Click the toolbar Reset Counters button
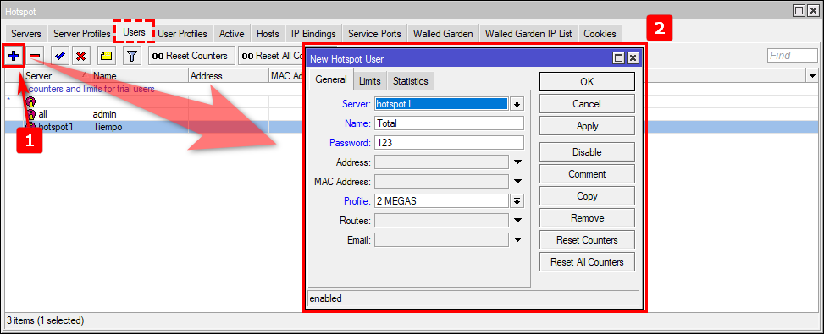This screenshot has height=334, width=824. point(191,56)
